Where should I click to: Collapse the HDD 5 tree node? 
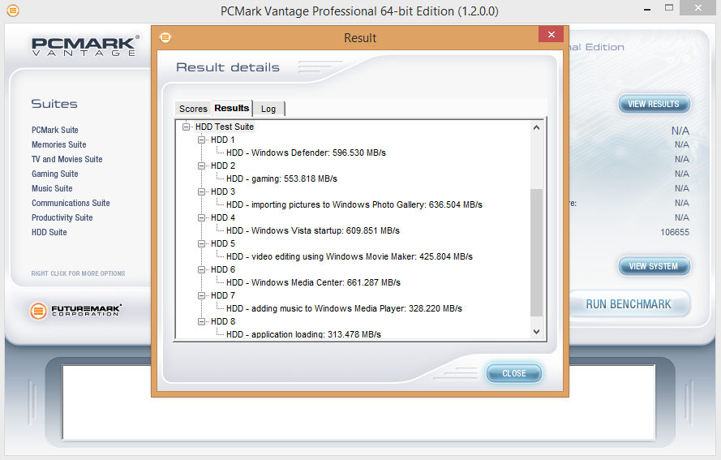coord(202,244)
